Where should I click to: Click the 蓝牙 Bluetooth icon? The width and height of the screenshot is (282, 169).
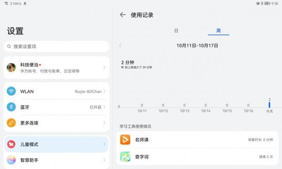[11, 107]
